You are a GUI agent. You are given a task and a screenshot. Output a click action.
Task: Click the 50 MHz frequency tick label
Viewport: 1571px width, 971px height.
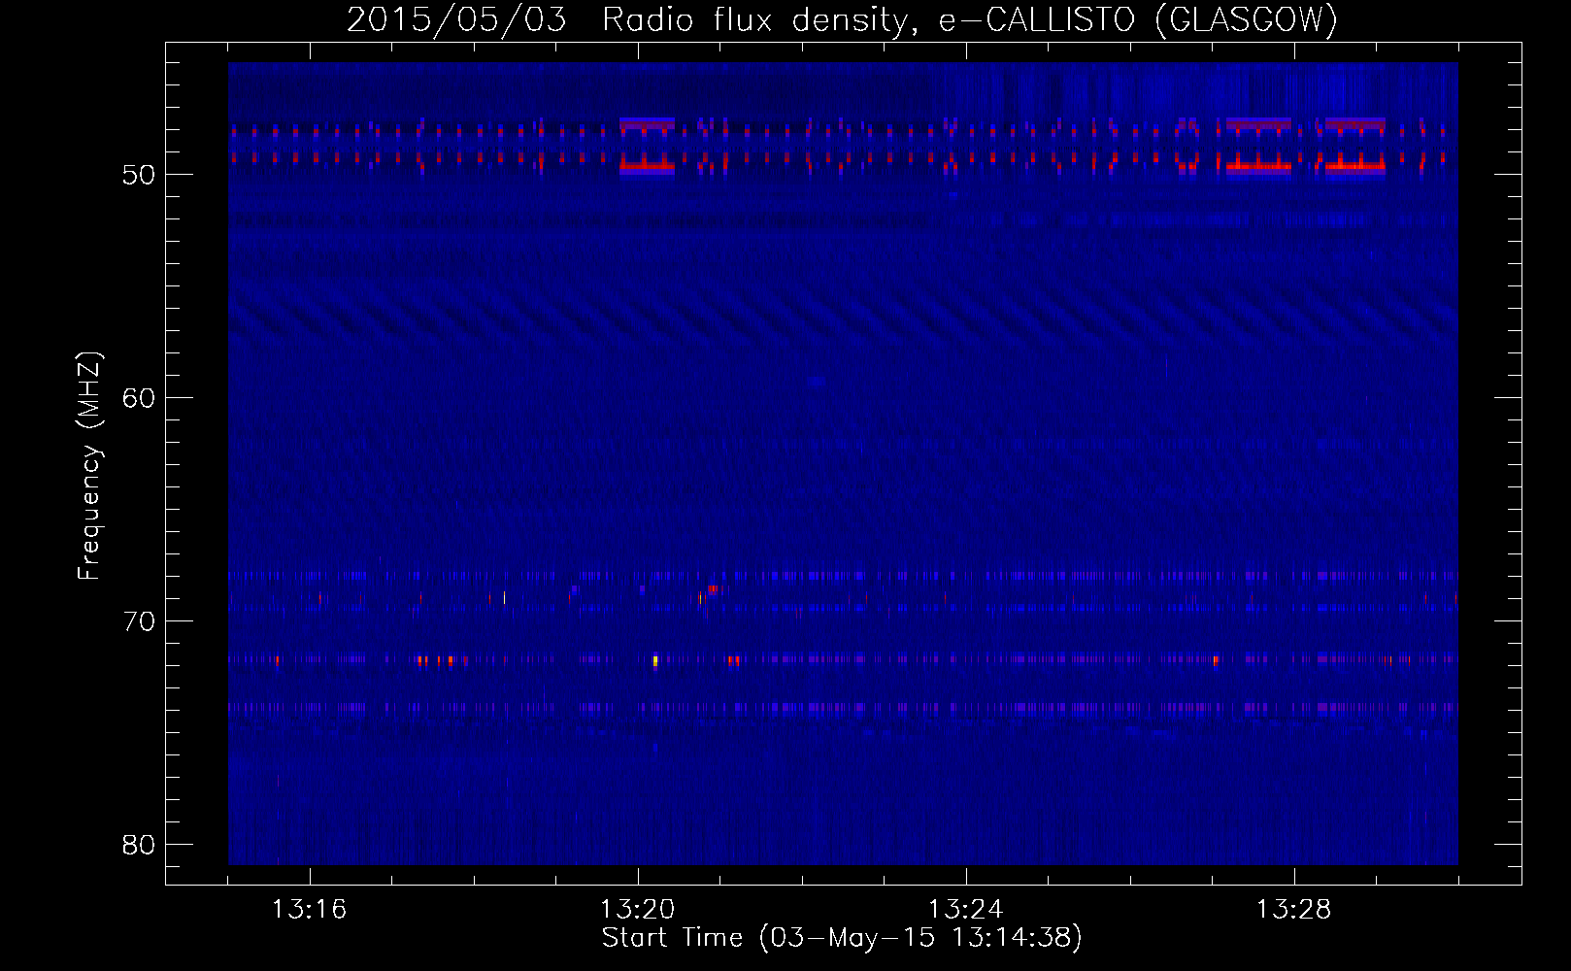coord(140,175)
